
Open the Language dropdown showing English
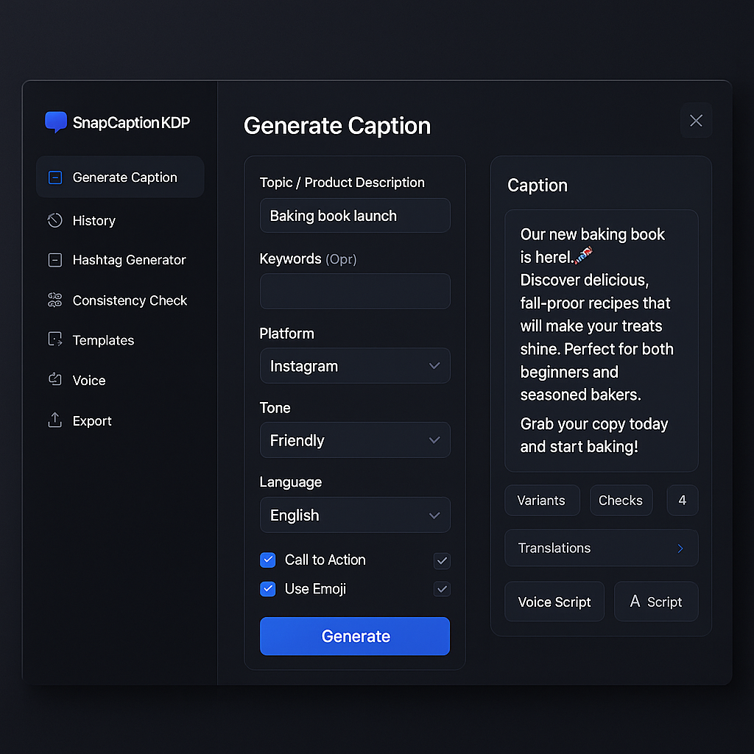[x=355, y=515]
